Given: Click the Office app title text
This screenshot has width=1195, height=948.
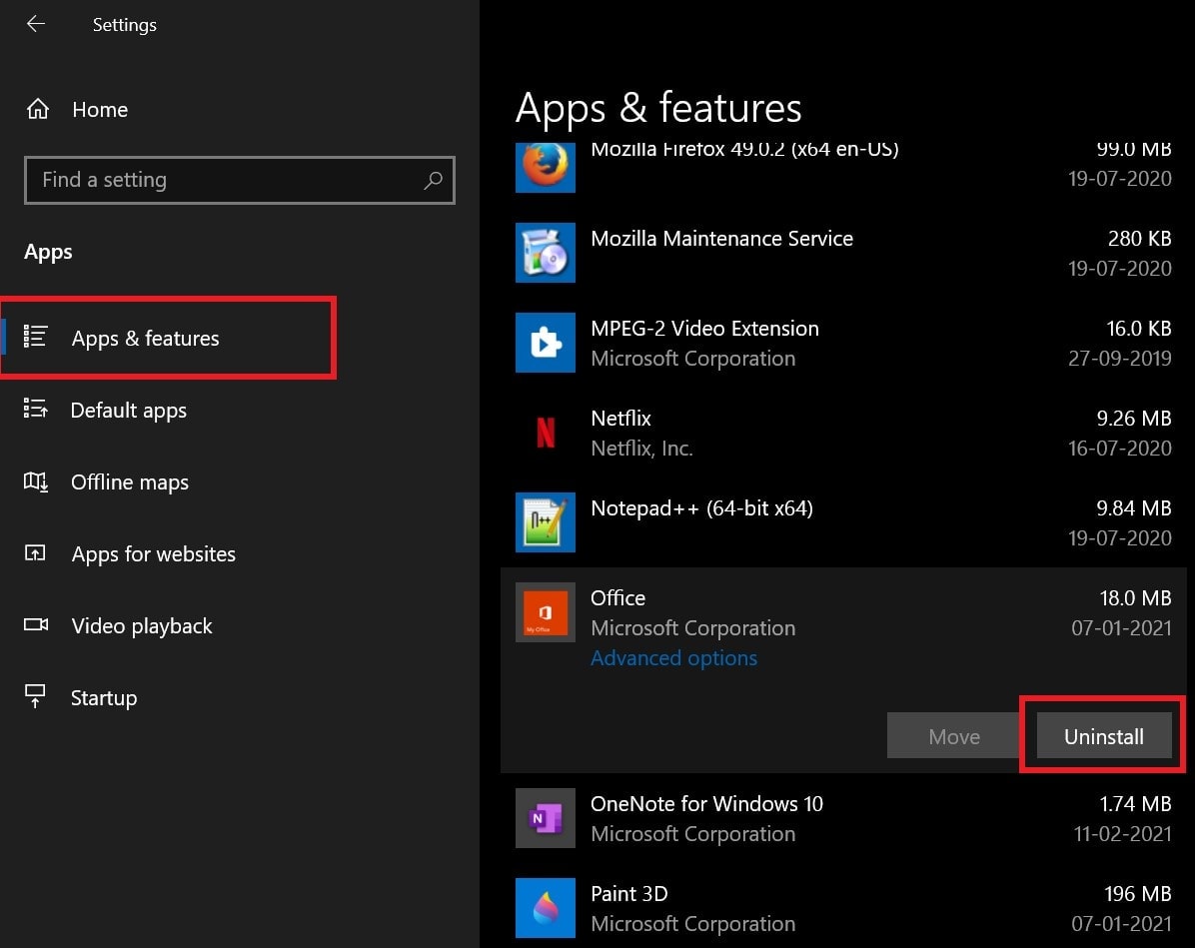Looking at the screenshot, I should tap(618, 598).
